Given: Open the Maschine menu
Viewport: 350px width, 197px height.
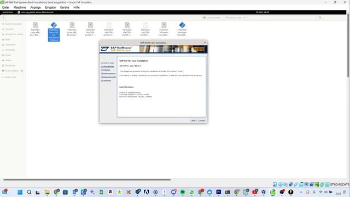Looking at the screenshot, I should [20, 7].
